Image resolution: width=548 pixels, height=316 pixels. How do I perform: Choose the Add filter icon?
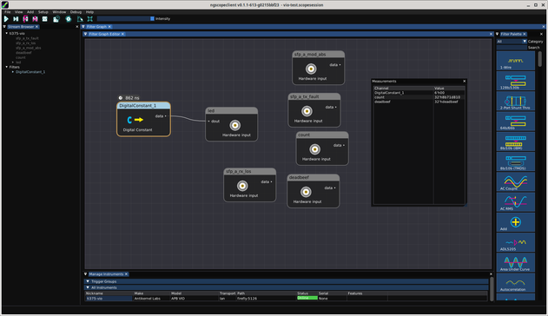516,222
